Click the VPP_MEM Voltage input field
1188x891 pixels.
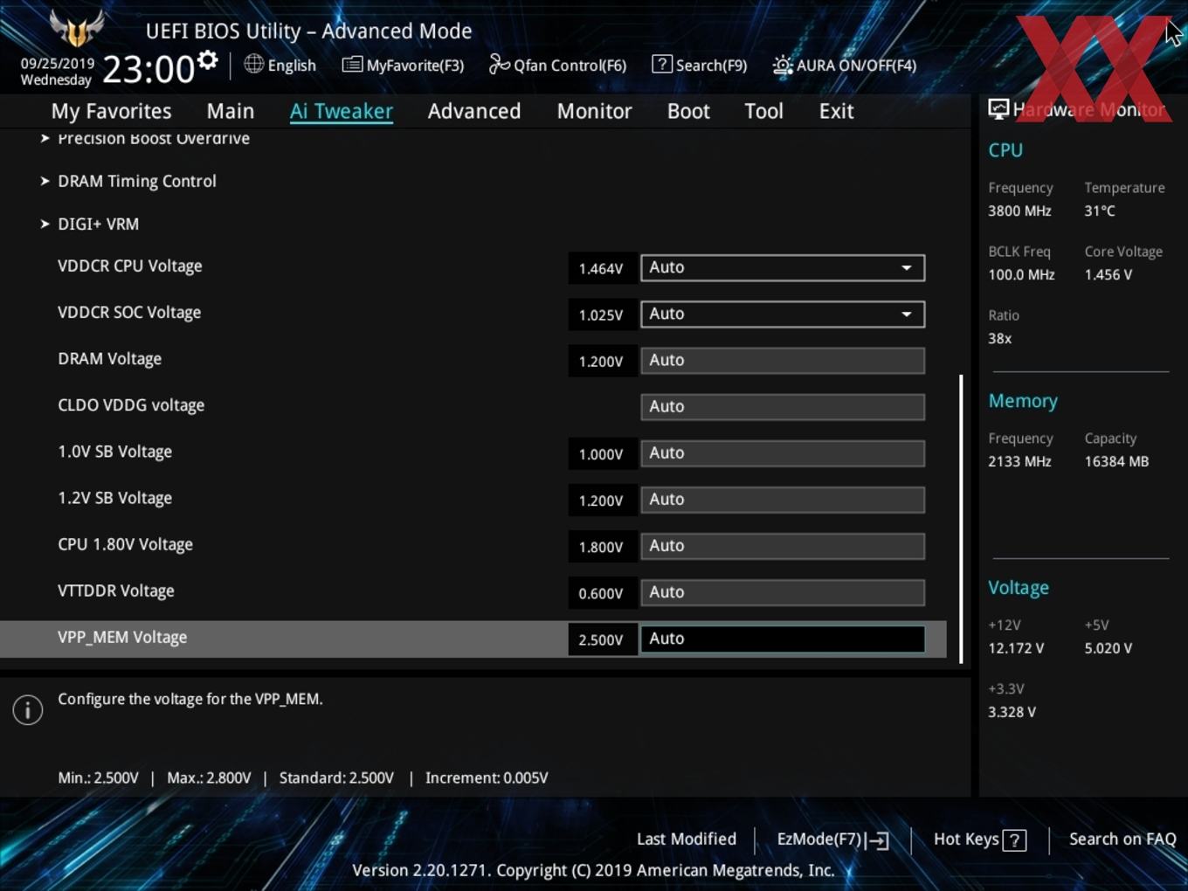[x=783, y=639]
